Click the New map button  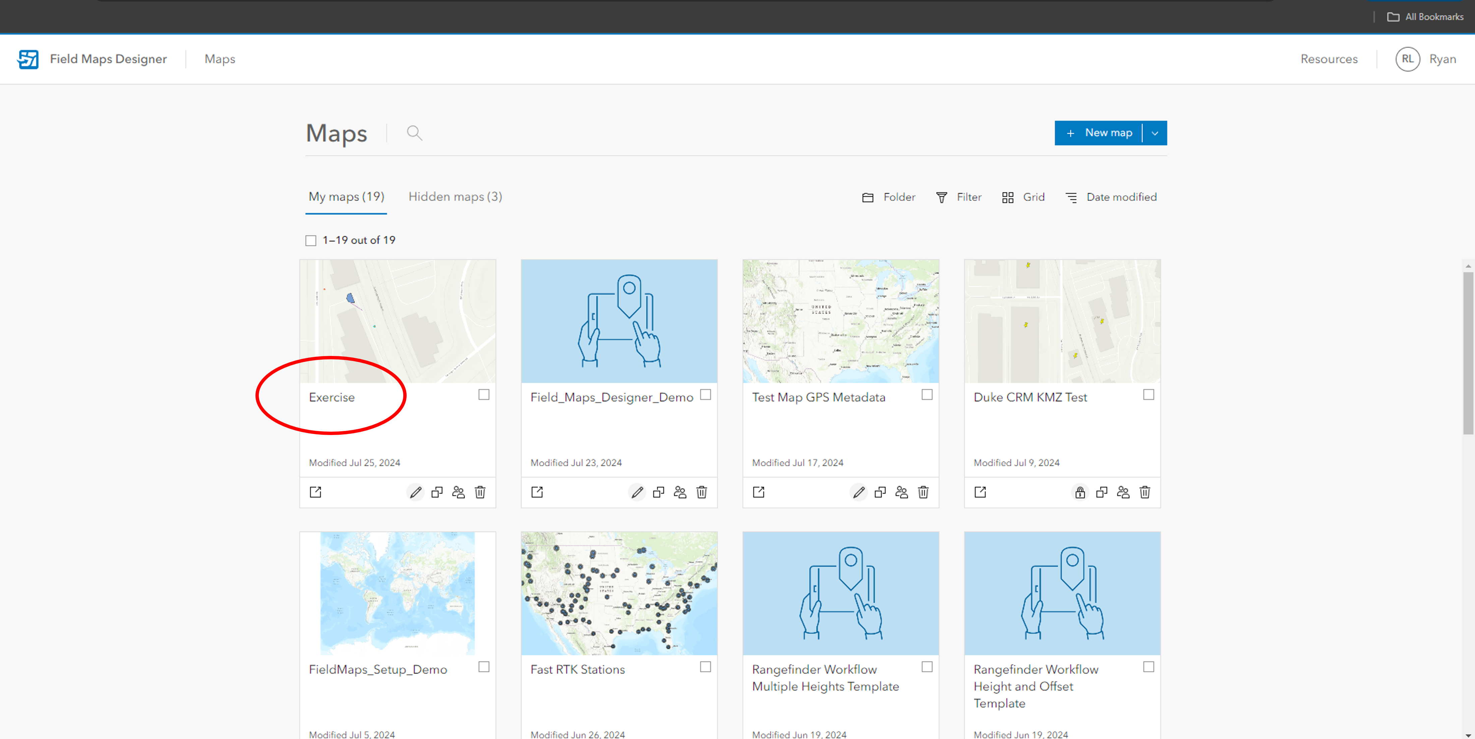1098,133
